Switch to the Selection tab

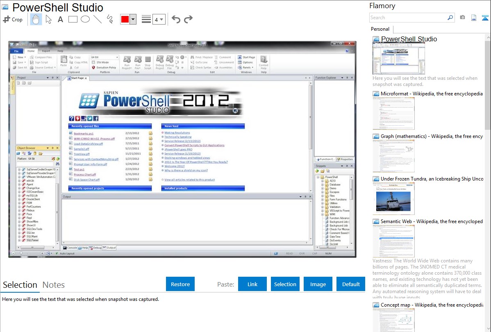pyautogui.click(x=20, y=285)
